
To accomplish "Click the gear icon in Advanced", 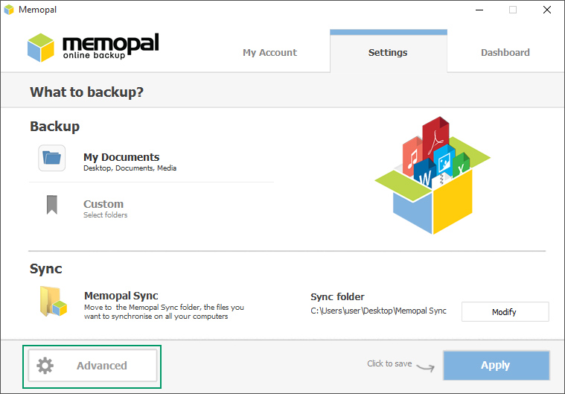I will point(45,366).
